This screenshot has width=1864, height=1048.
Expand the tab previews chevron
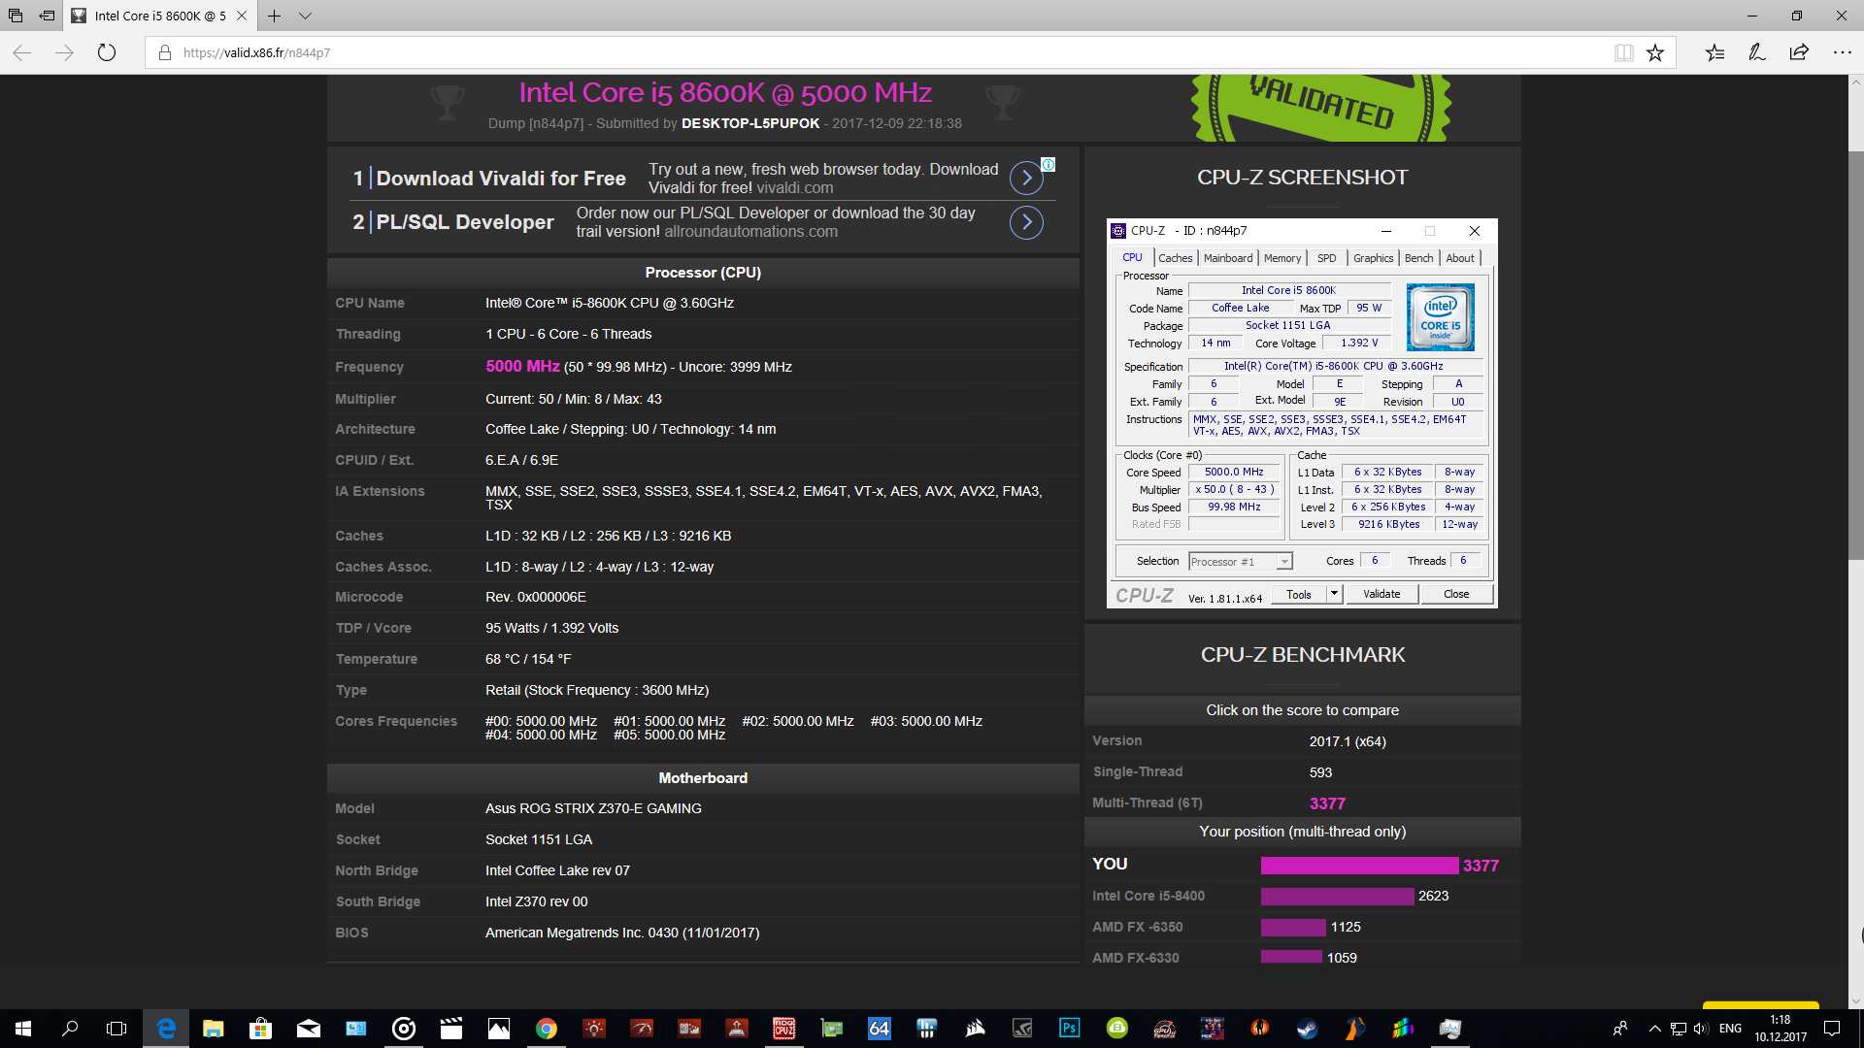[305, 16]
